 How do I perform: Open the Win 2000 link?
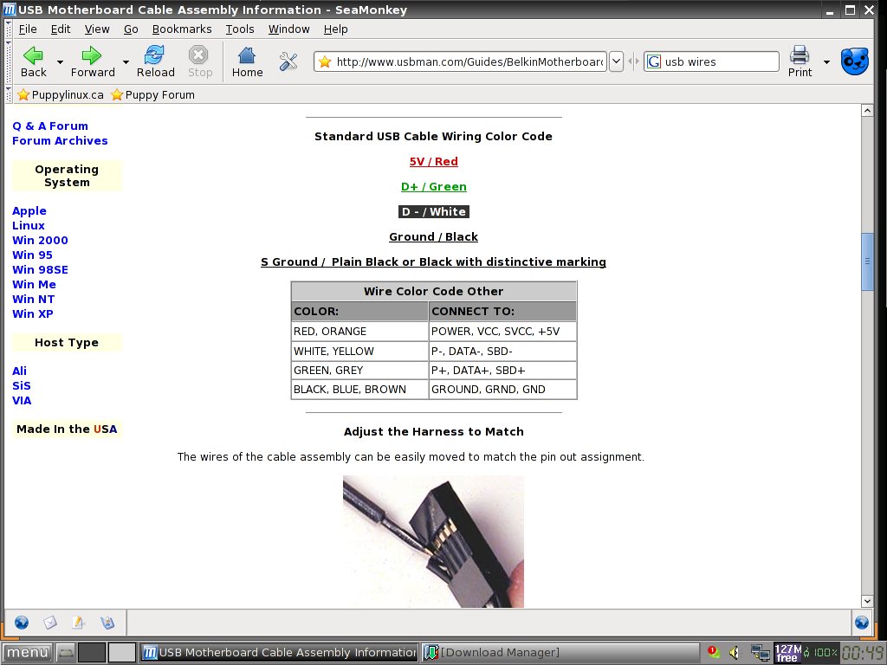(x=40, y=241)
